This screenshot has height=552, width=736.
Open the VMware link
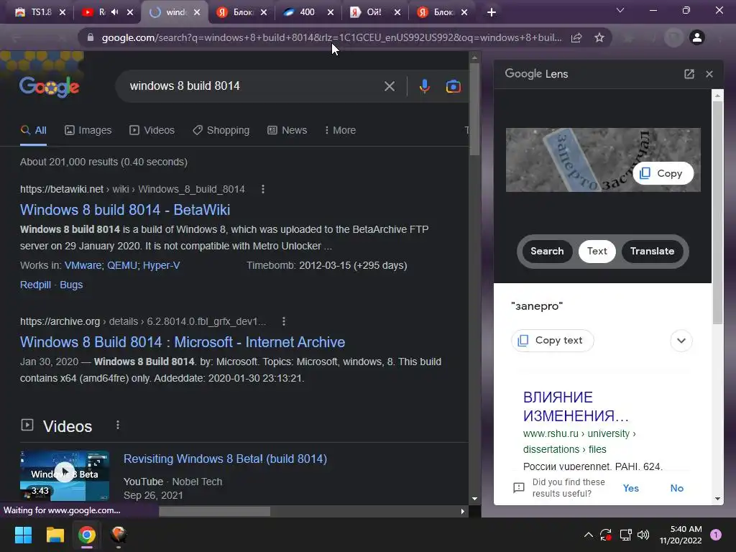coord(83,266)
